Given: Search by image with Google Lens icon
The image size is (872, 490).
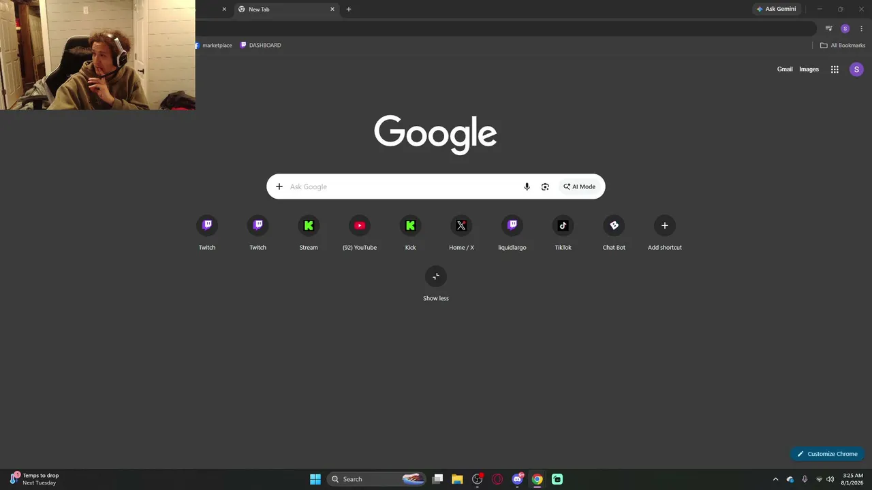Looking at the screenshot, I should coord(545,186).
